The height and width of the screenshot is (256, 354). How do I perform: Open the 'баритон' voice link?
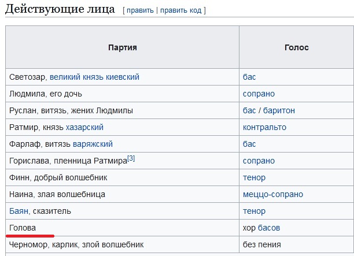click(x=279, y=110)
